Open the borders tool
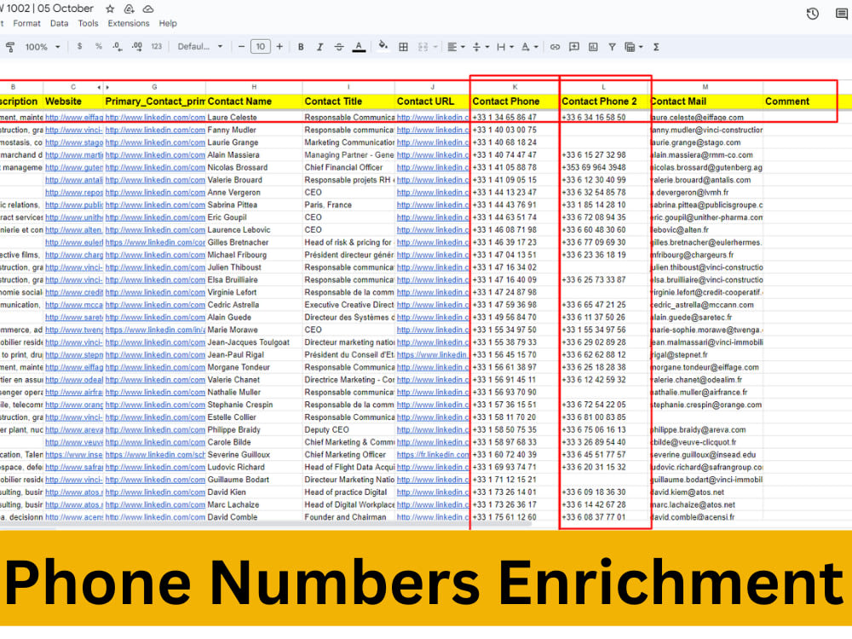The height and width of the screenshot is (639, 852). click(x=403, y=47)
